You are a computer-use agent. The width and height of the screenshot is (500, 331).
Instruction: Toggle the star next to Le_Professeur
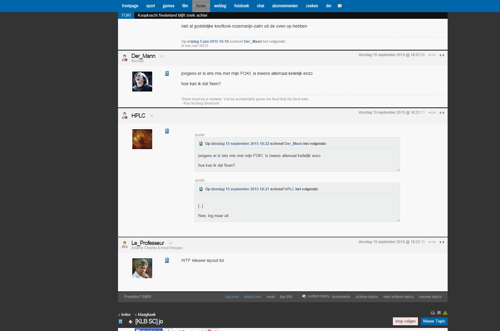[x=170, y=243]
